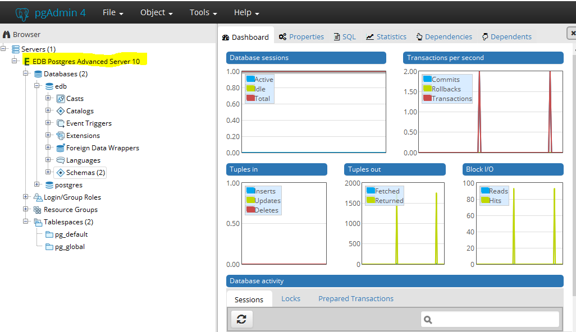The image size is (576, 332).
Task: Click the Browser binoculars icon
Action: coord(6,34)
